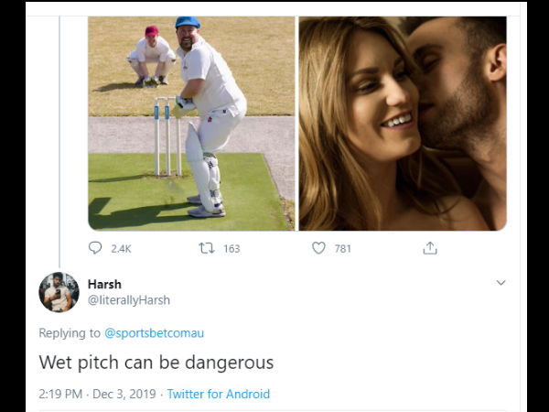Image resolution: width=549 pixels, height=412 pixels.
Task: Click the 781 likes count
Action: click(x=342, y=248)
